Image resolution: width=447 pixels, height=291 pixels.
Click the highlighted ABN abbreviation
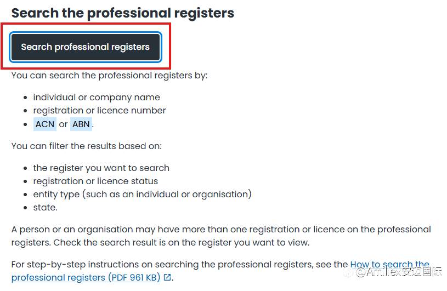click(x=81, y=124)
